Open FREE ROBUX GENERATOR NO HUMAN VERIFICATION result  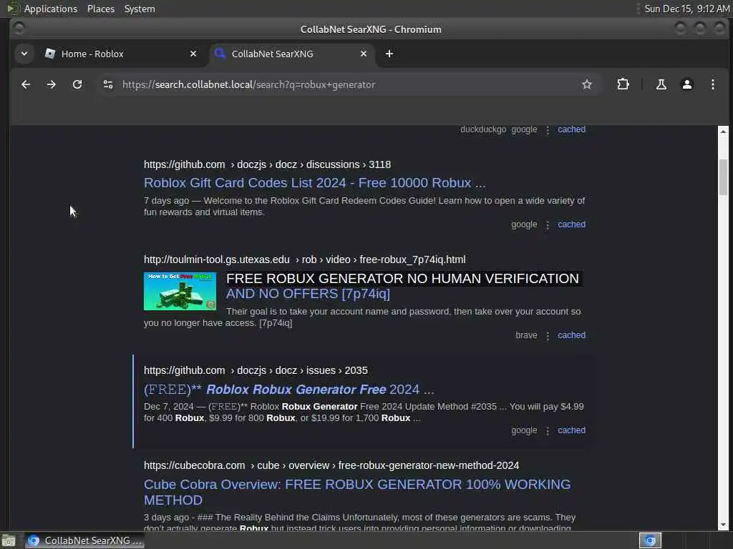[x=402, y=286]
